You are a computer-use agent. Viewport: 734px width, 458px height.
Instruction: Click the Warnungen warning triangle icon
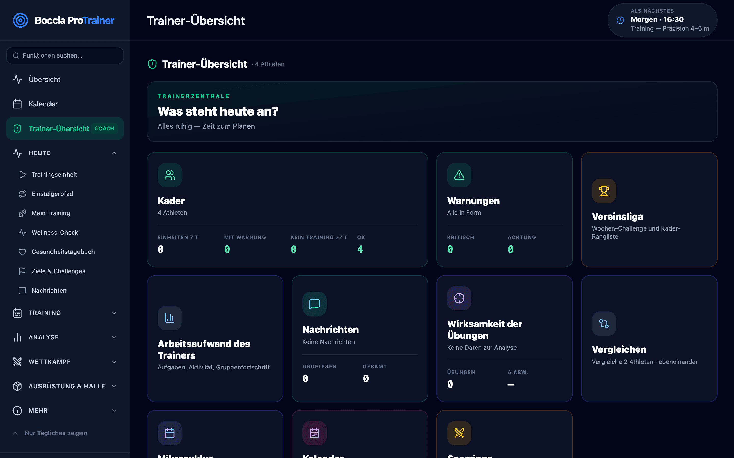pos(459,175)
